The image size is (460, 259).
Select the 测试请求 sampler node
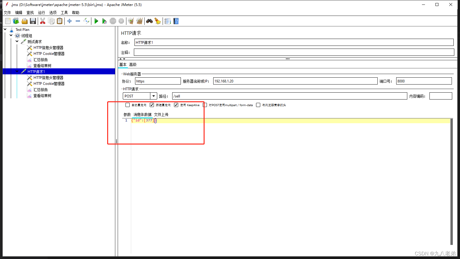(34, 42)
